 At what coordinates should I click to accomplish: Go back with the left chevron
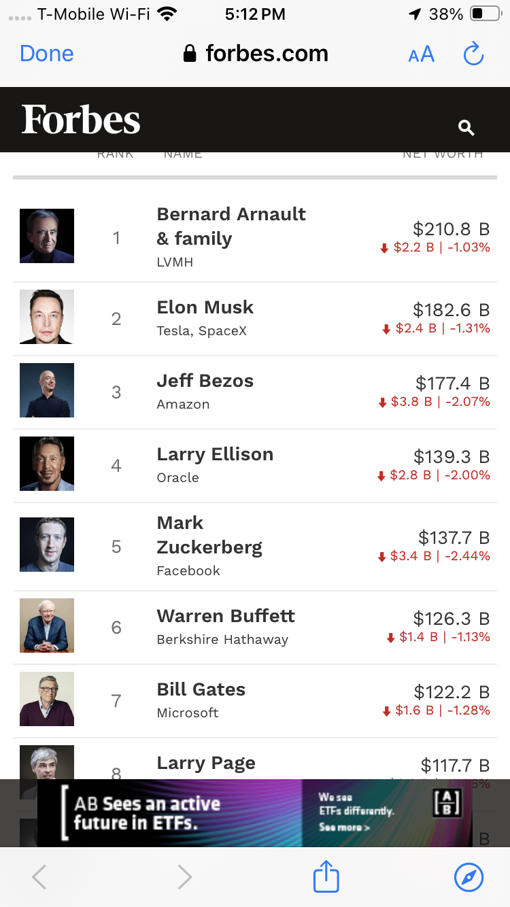pos(39,877)
